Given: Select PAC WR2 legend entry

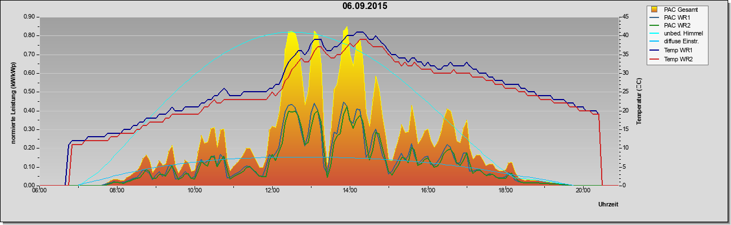Looking at the screenshot, I should tap(678, 25).
